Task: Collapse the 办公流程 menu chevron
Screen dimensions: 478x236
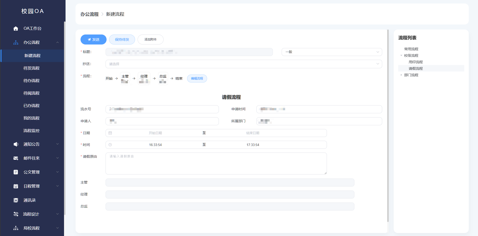Action: coord(58,42)
